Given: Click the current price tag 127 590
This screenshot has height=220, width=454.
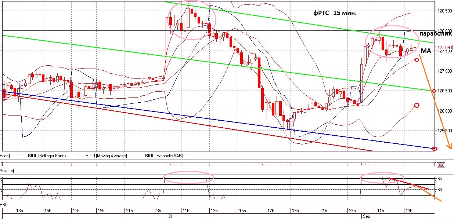Looking at the screenshot, I should 444,47.
